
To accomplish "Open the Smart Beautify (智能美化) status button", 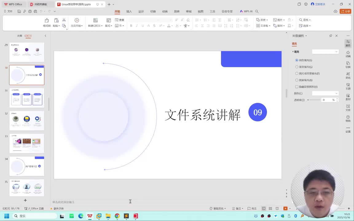I will pyautogui.click(x=218, y=208).
